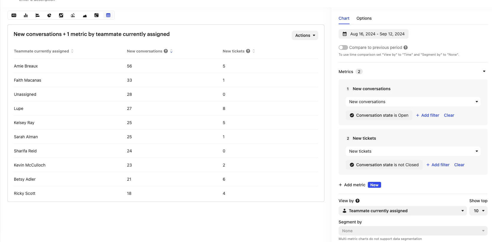
Task: Click the plus icon beside Add metric
Action: (x=340, y=185)
